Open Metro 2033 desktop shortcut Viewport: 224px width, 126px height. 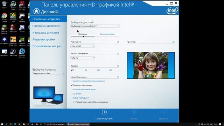(x=13, y=28)
